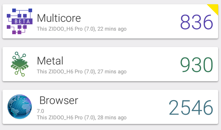Click the Browser version 7.0 label
This screenshot has height=130, width=221.
[40, 111]
